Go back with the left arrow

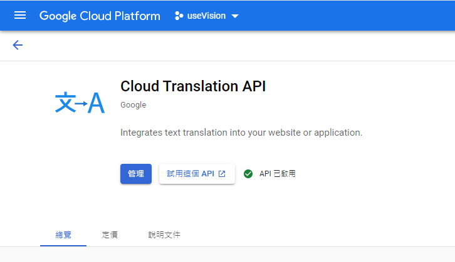click(18, 45)
